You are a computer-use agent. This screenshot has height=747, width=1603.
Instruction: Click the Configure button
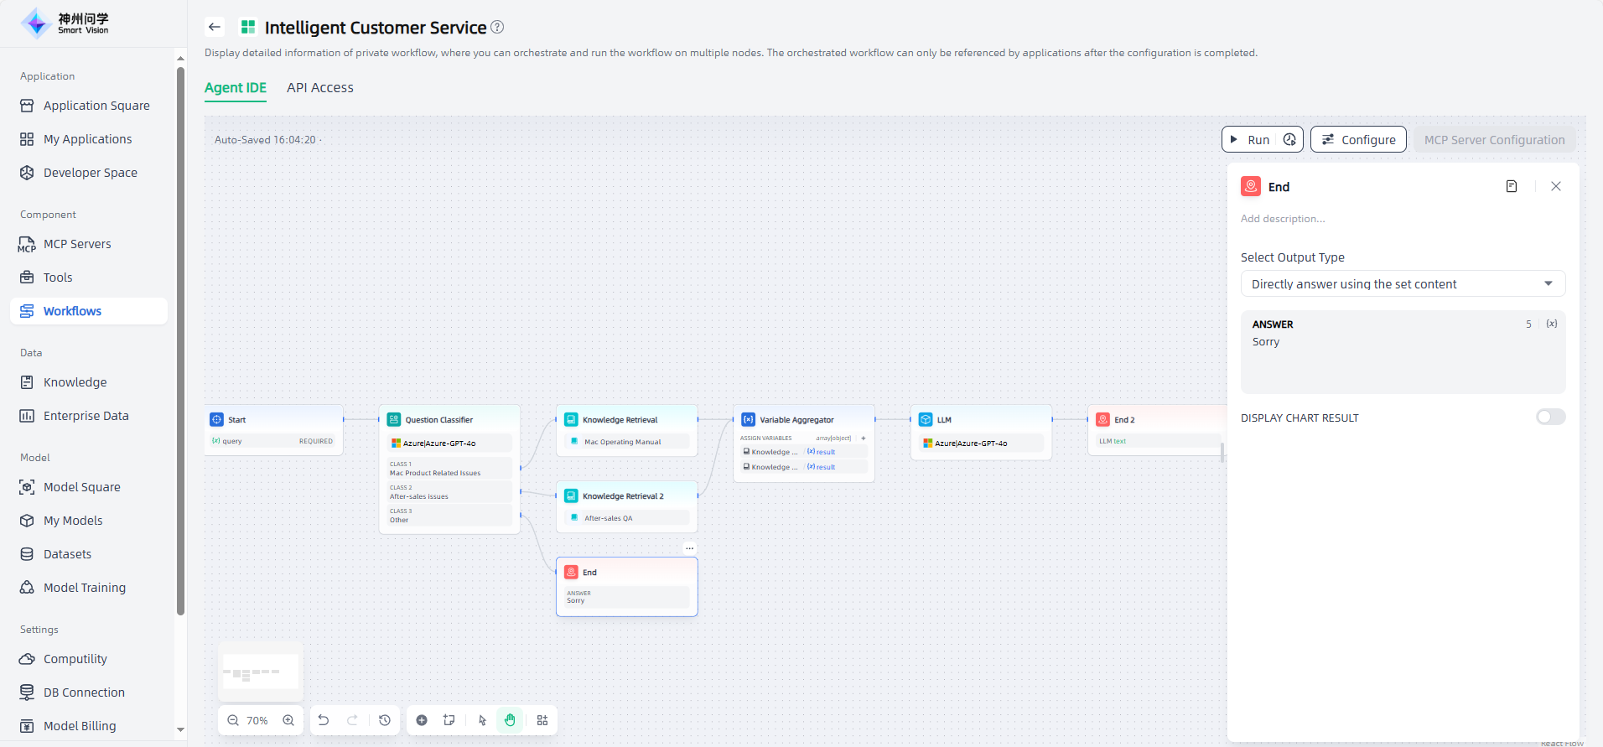1358,140
